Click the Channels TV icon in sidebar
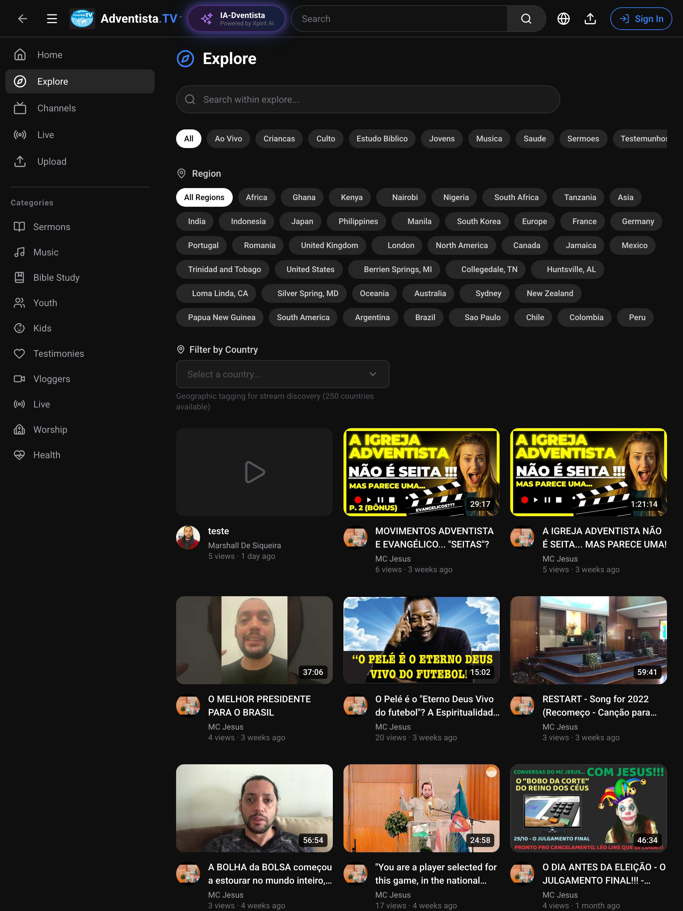The width and height of the screenshot is (683, 911). pyautogui.click(x=20, y=108)
